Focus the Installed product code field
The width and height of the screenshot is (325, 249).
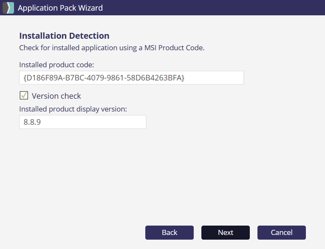tap(131, 78)
